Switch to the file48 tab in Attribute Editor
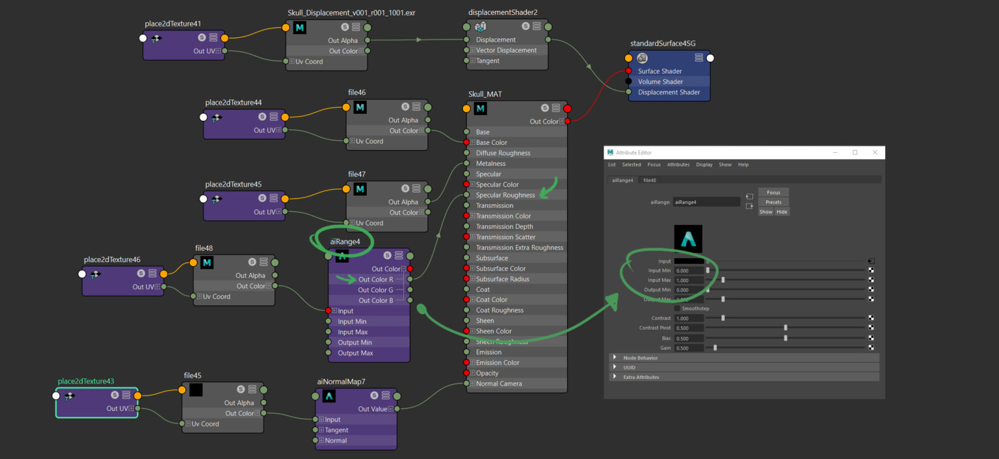Screen dimensions: 999x459 (x=648, y=179)
